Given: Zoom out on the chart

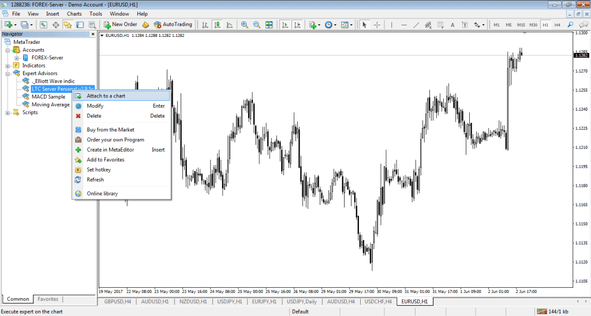Looking at the screenshot, I should (257, 25).
